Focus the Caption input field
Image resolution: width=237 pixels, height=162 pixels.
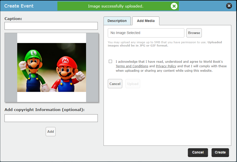pos(51,26)
